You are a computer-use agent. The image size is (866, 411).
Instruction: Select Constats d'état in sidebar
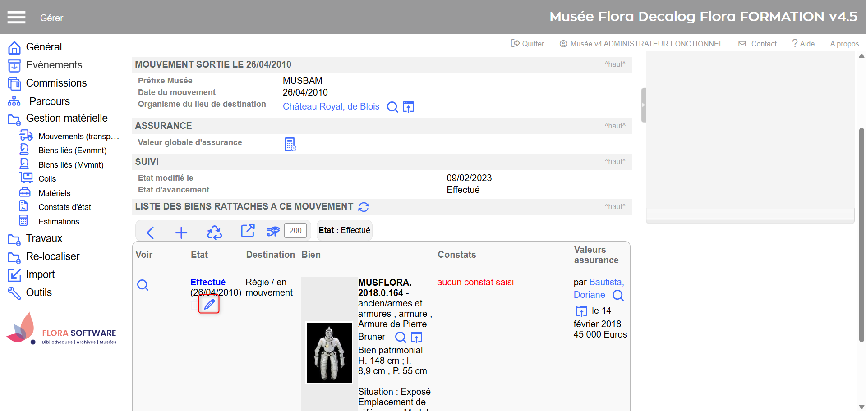64,207
